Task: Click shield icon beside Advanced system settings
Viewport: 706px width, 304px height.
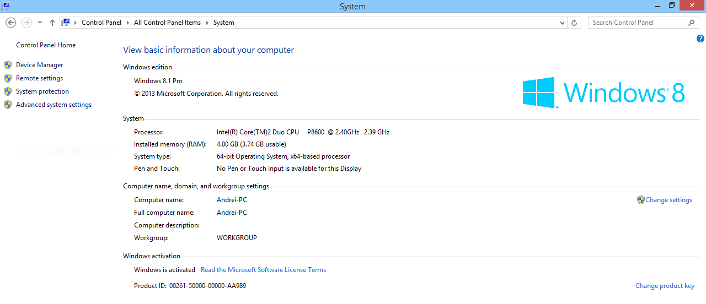Action: point(8,105)
